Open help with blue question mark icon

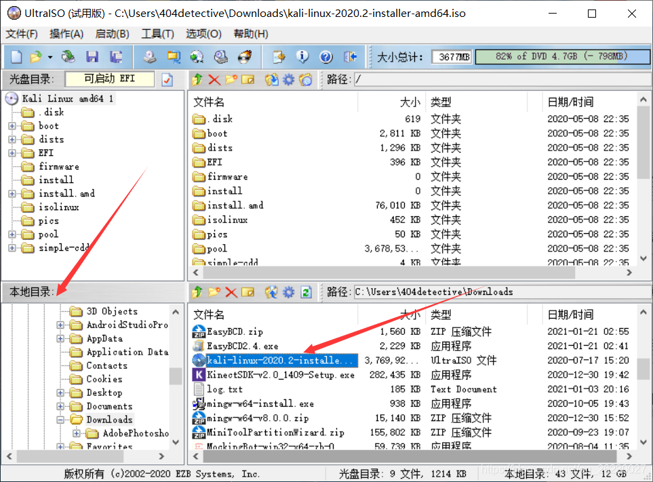click(326, 57)
